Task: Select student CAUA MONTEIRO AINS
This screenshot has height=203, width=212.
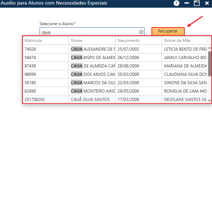Action: 93,91
